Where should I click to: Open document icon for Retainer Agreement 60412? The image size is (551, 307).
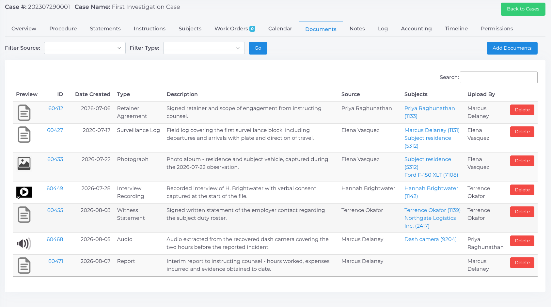[24, 113]
